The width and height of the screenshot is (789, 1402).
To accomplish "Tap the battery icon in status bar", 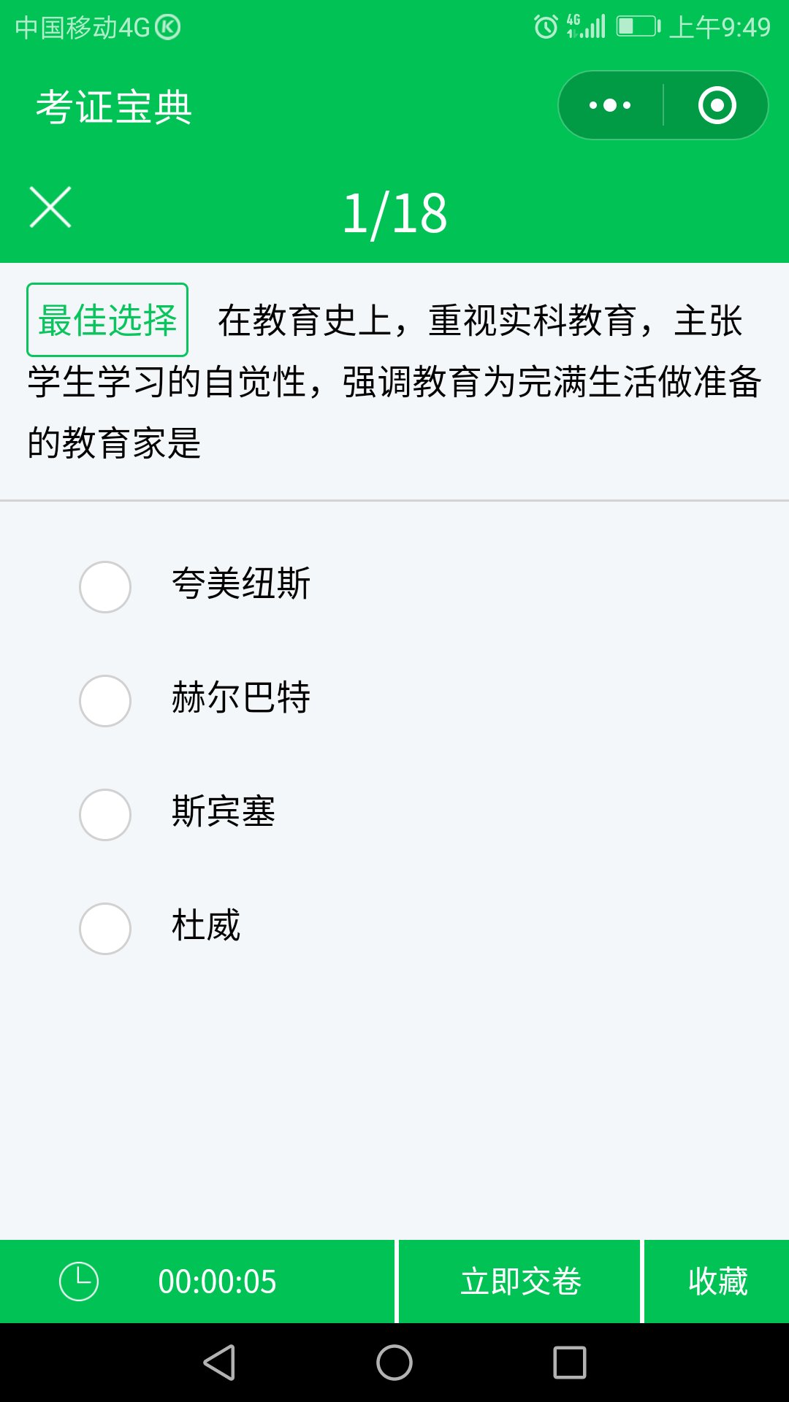I will pos(639,27).
